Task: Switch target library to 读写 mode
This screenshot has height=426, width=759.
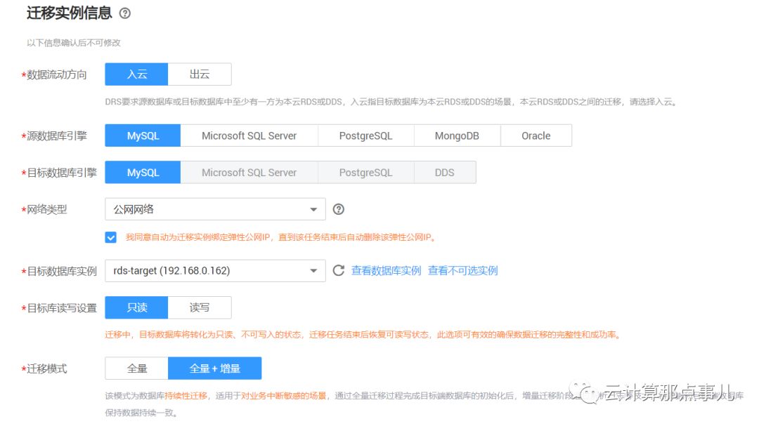Action: point(199,307)
